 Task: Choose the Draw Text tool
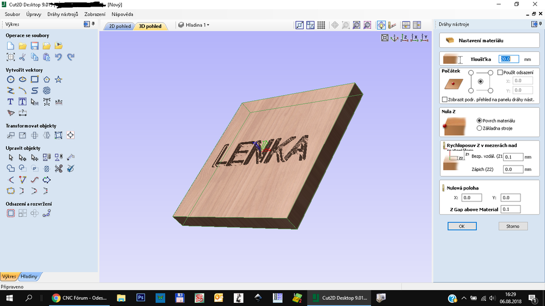[x=10, y=102]
